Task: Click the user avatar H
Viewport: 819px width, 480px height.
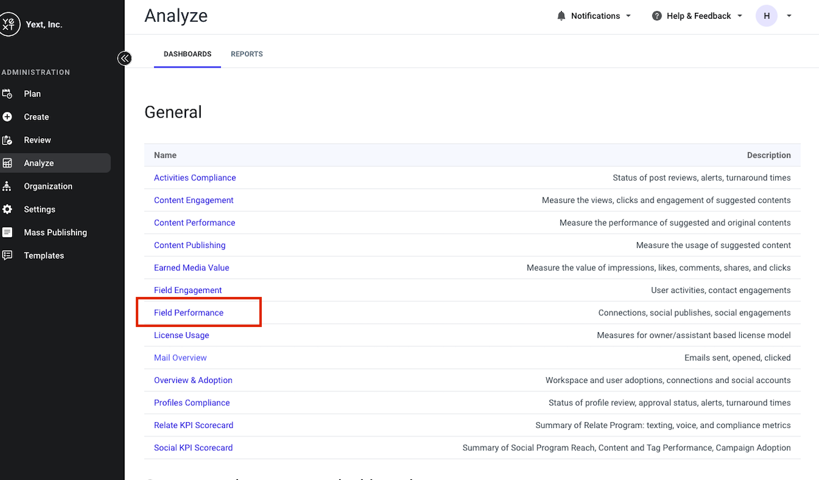Action: [767, 16]
